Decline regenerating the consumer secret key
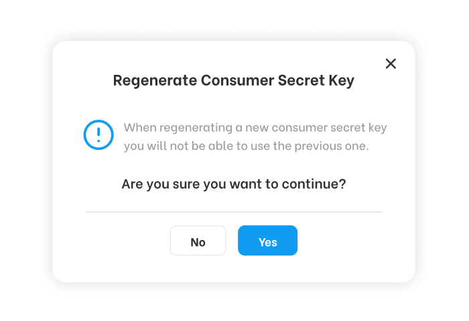This screenshot has height=321, width=469. (x=198, y=240)
